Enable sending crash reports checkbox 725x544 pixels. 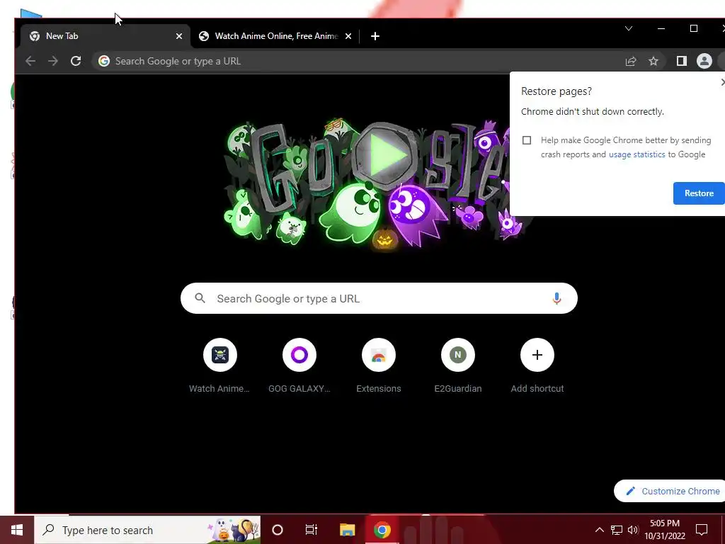click(x=527, y=140)
